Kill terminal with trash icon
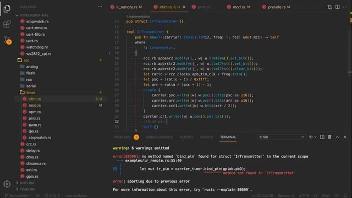Image resolution: width=352 pixels, height=198 pixels. (329, 137)
